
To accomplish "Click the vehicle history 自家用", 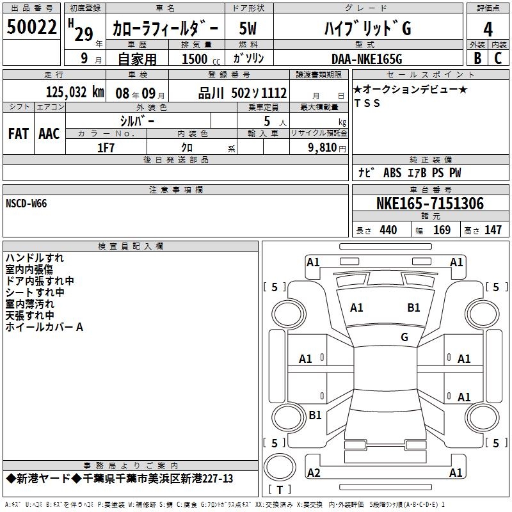I will point(137,59).
